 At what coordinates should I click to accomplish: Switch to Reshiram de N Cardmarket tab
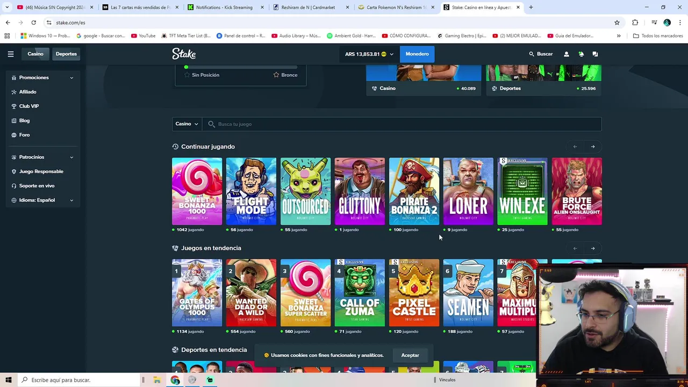point(312,8)
